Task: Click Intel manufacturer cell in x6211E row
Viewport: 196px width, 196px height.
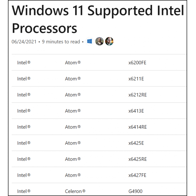Action: click(x=24, y=79)
